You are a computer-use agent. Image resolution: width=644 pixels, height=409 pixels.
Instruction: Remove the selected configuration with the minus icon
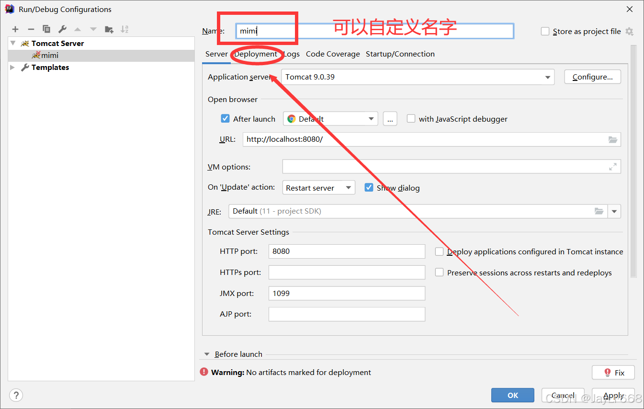point(31,29)
